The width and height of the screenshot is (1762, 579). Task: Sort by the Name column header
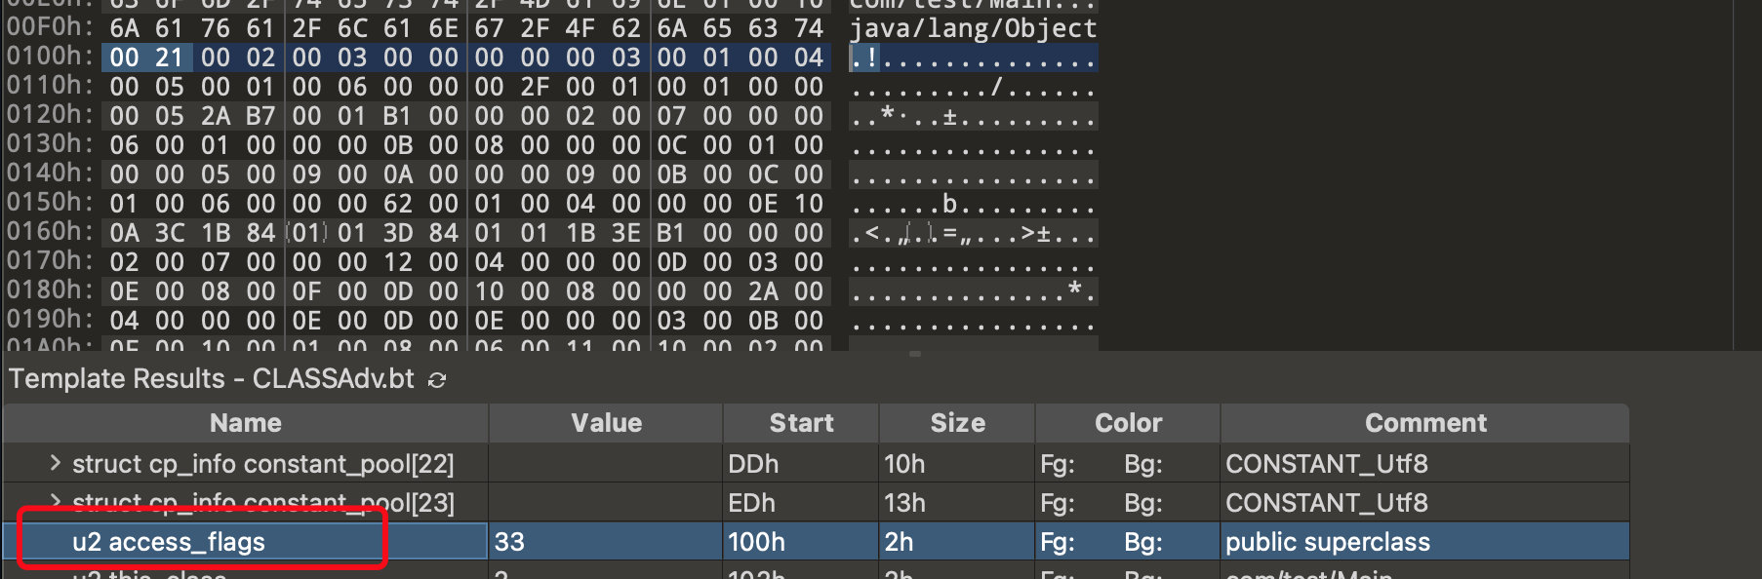pos(245,423)
